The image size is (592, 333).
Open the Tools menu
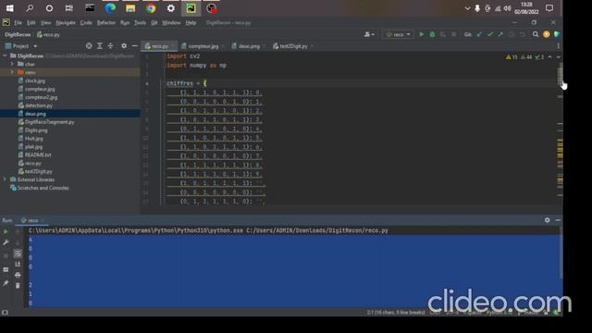click(140, 22)
